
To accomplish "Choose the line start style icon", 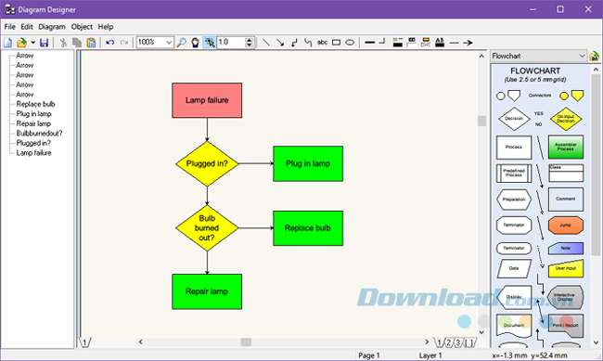I will tap(455, 43).
